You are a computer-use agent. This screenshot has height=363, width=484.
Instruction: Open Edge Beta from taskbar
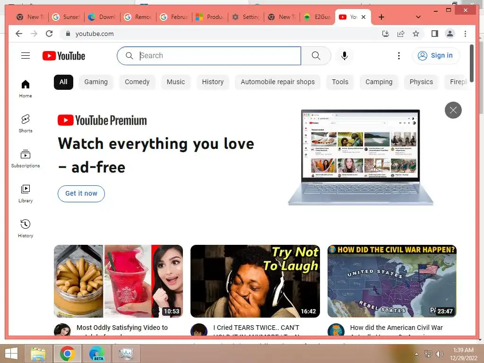[x=96, y=354]
